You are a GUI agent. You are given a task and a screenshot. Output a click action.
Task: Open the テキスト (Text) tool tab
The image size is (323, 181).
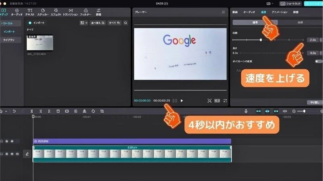(x=30, y=12)
